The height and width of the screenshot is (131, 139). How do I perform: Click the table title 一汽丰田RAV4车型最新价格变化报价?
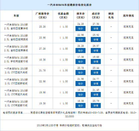pos(69,5)
